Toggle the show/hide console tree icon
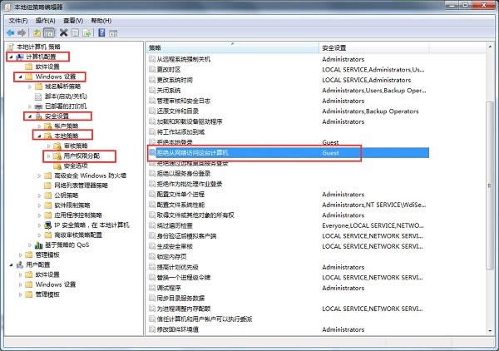The image size is (499, 351). tap(49, 32)
